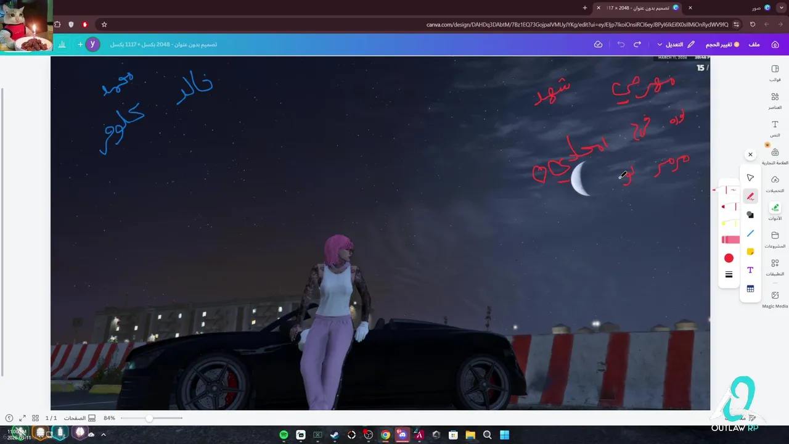Image resolution: width=789 pixels, height=444 pixels.
Task: Go to Canva home icon
Action: click(x=775, y=44)
